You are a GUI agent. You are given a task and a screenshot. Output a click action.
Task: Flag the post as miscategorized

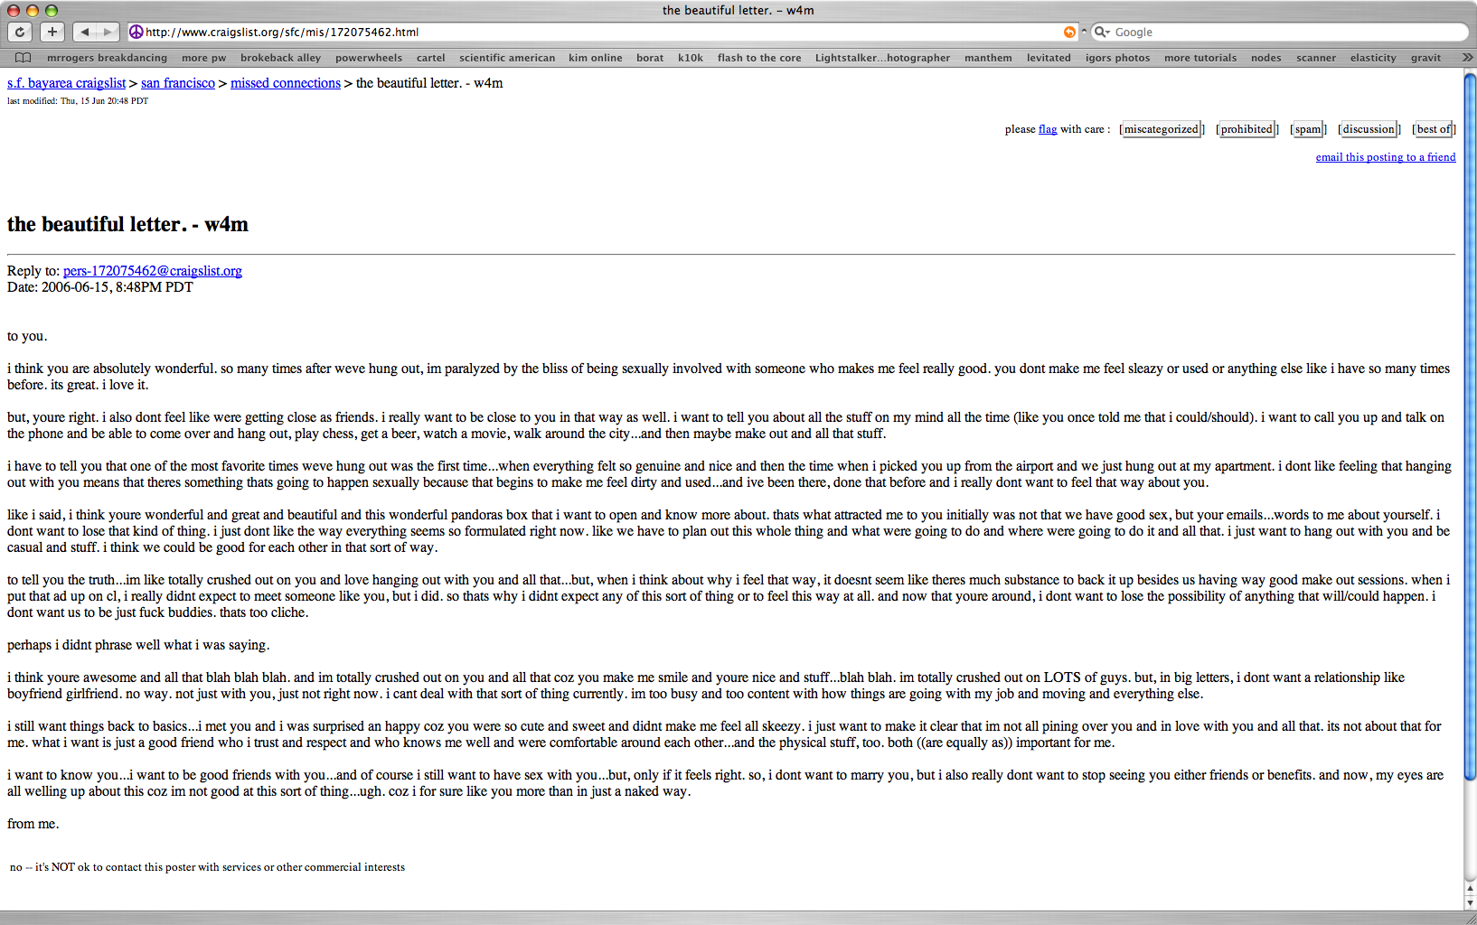tap(1162, 129)
